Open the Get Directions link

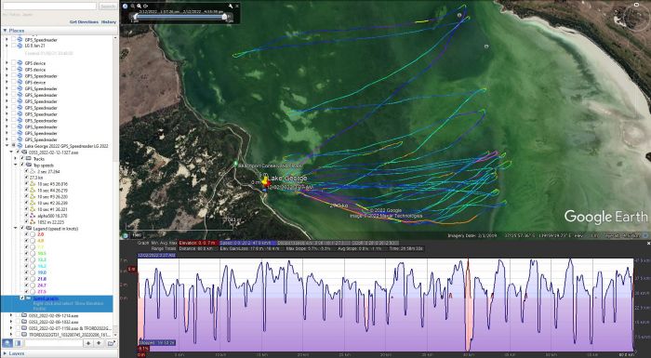pyautogui.click(x=84, y=22)
